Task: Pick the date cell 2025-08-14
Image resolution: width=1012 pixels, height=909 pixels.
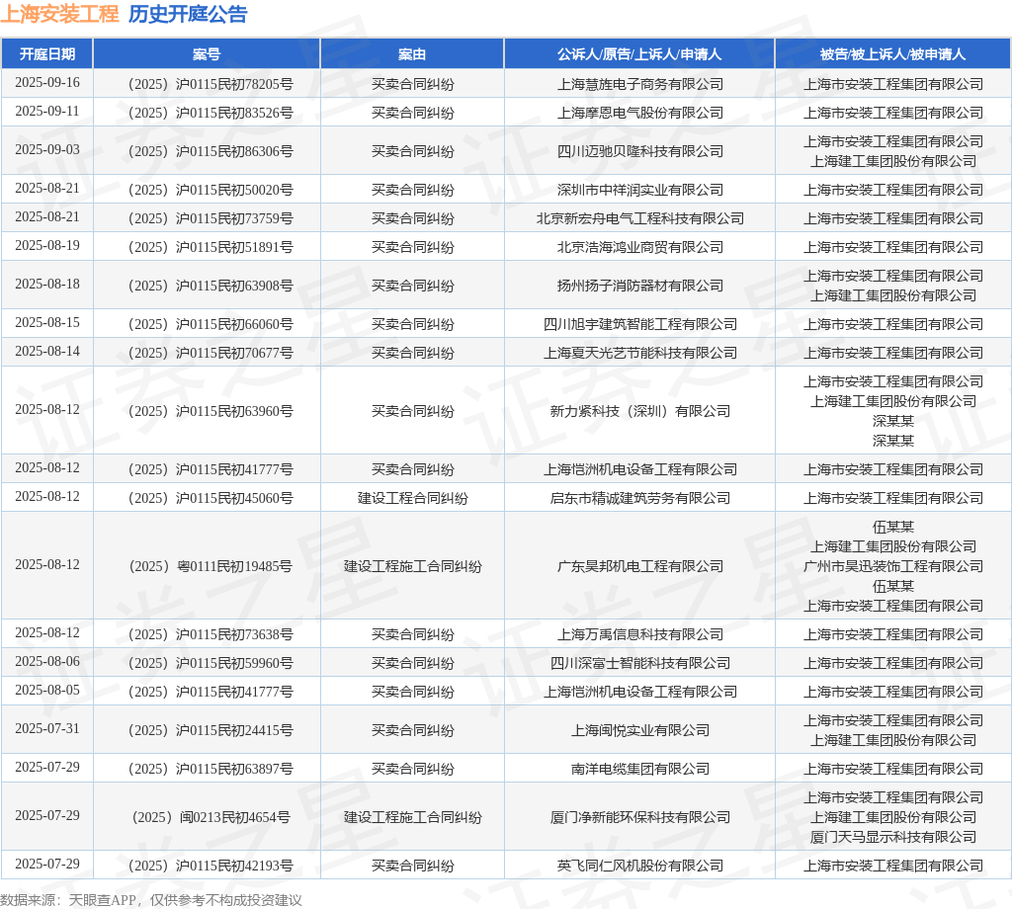Action: [x=47, y=352]
